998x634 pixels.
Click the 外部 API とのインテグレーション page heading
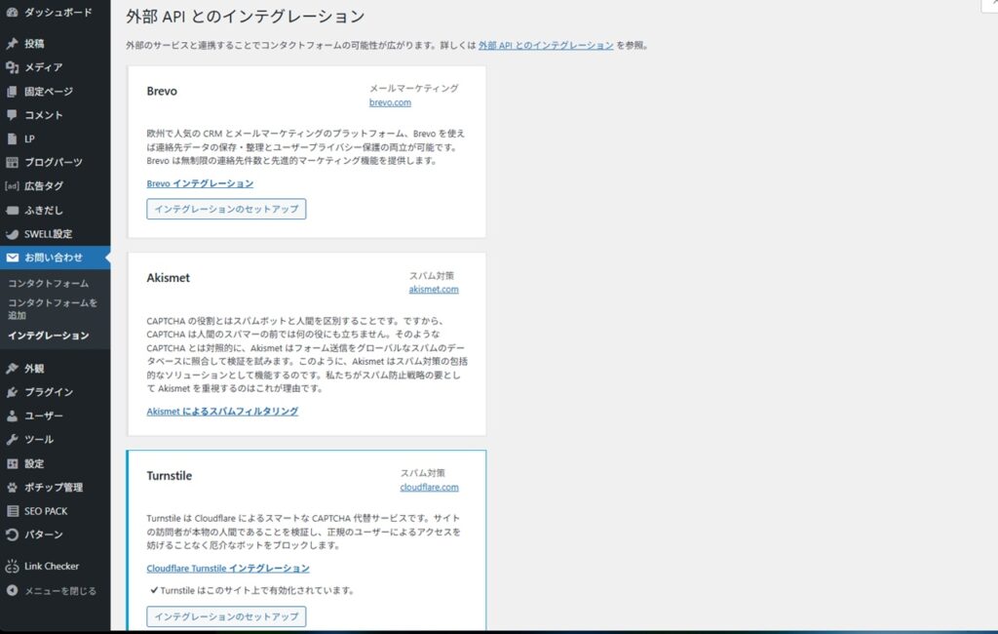point(245,17)
